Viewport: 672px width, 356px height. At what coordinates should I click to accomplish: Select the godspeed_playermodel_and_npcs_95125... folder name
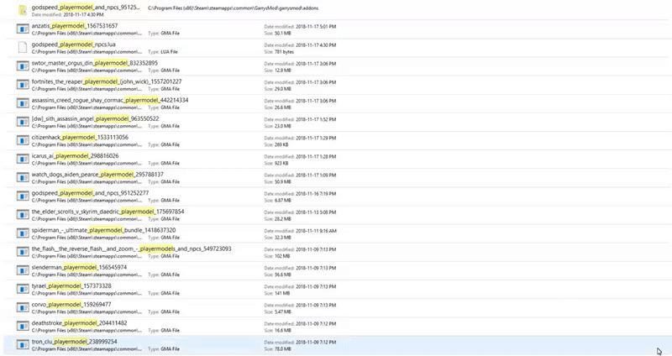(86, 8)
